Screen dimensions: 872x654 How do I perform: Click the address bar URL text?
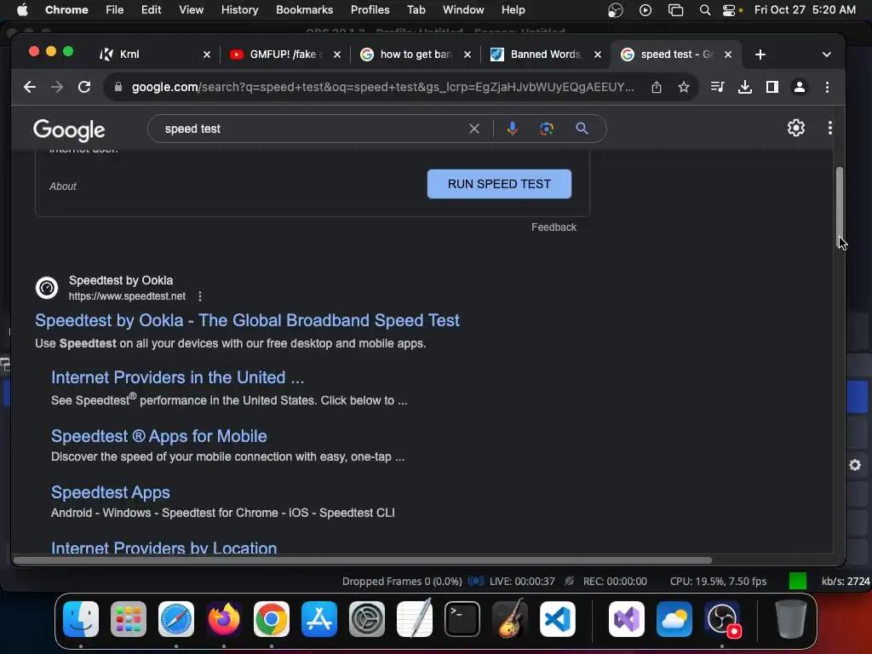point(382,87)
